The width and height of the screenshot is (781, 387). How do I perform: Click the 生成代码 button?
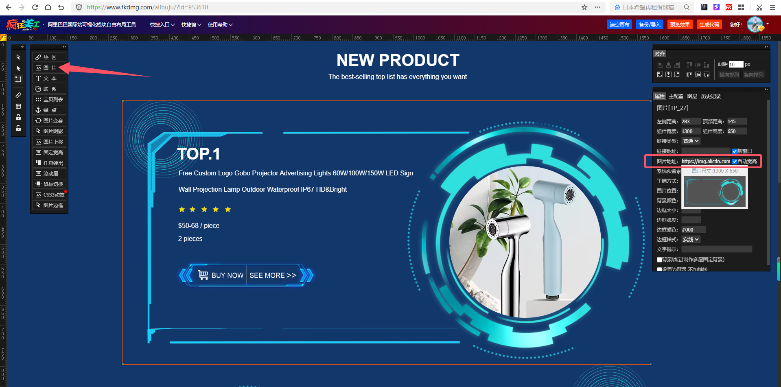pos(709,25)
